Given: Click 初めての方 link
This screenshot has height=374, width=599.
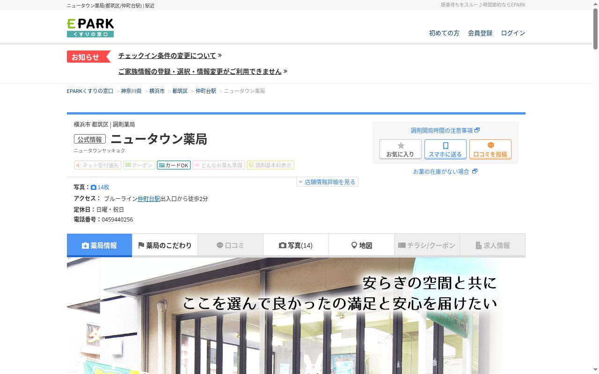Looking at the screenshot, I should pos(444,33).
